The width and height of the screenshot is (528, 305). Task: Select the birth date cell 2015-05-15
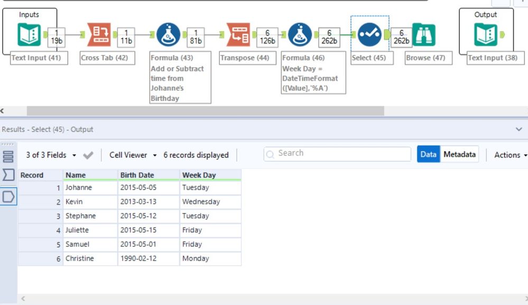click(x=149, y=230)
